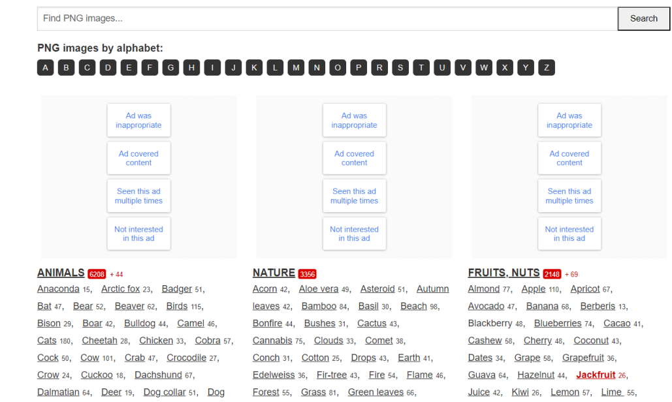672x402 pixels.
Task: Click letter S alphabet tile
Action: point(400,68)
